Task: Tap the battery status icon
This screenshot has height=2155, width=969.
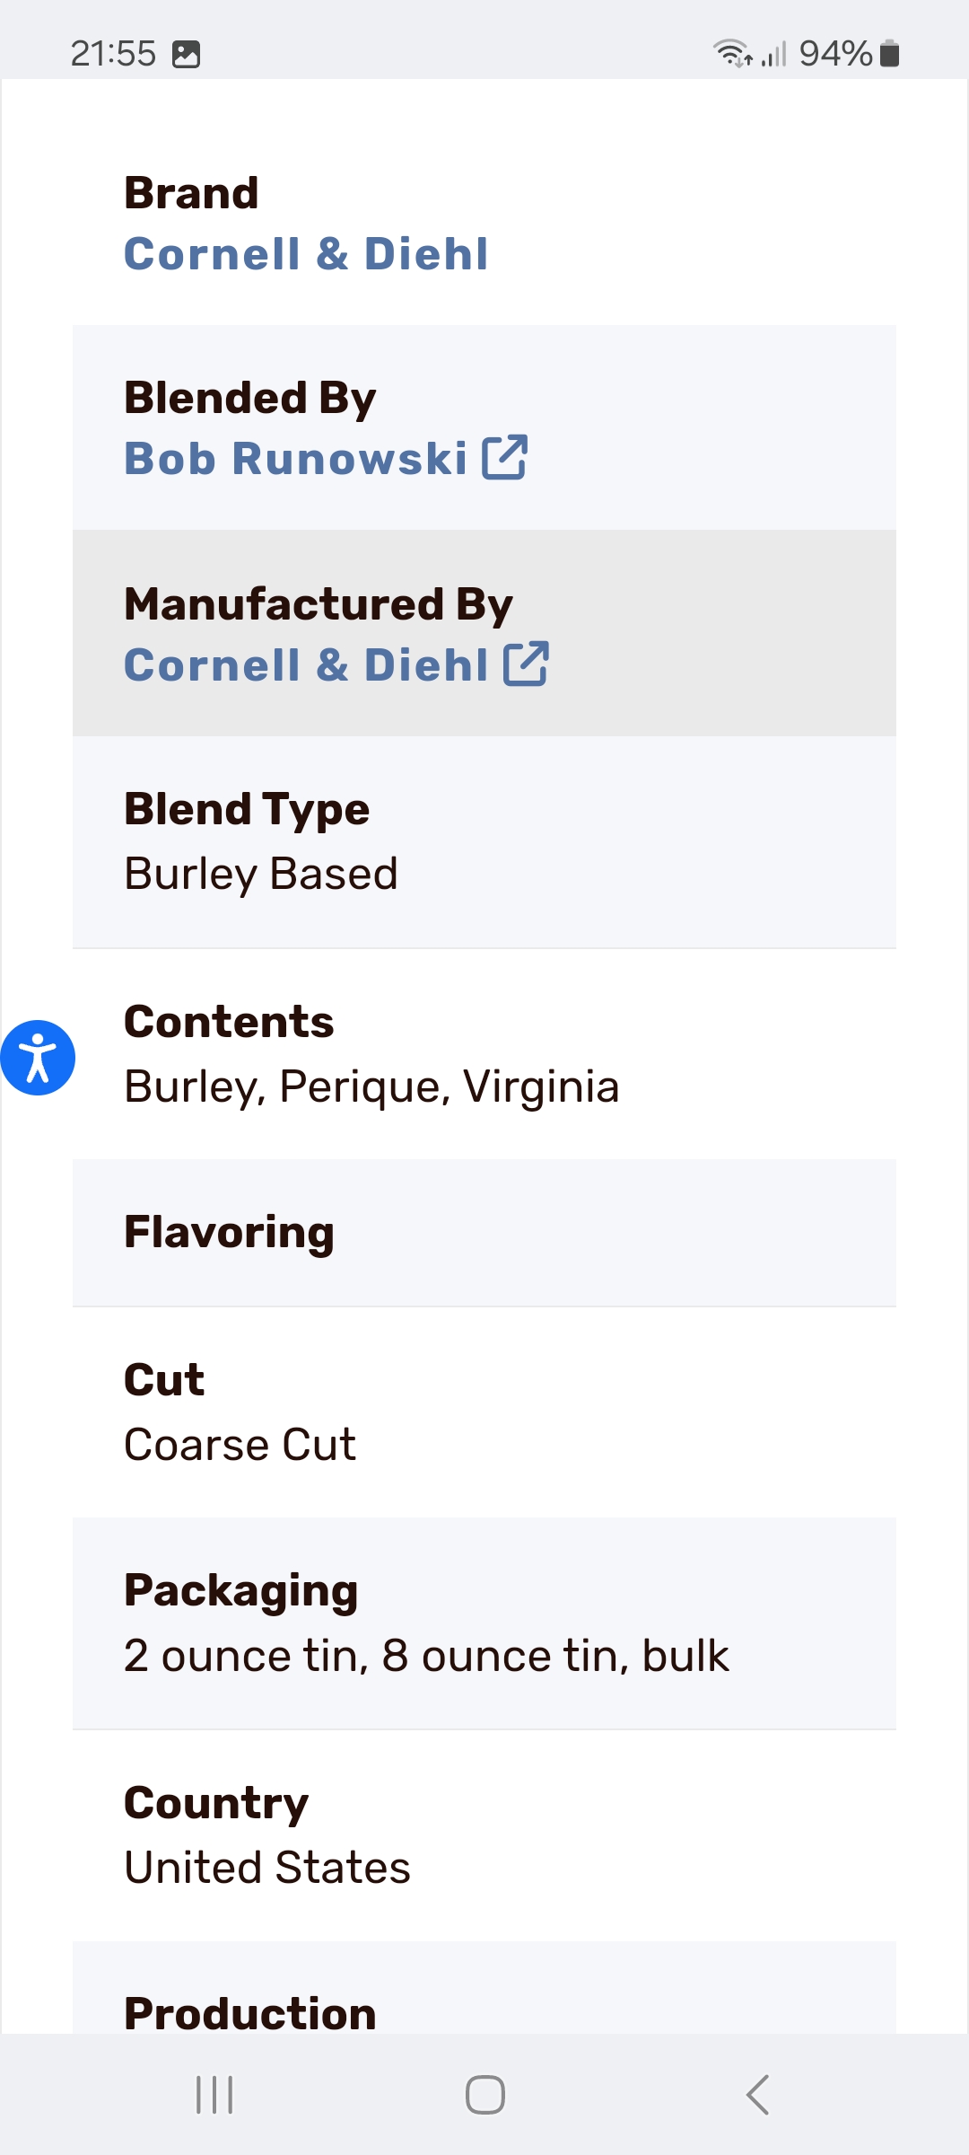Action: pos(889,54)
